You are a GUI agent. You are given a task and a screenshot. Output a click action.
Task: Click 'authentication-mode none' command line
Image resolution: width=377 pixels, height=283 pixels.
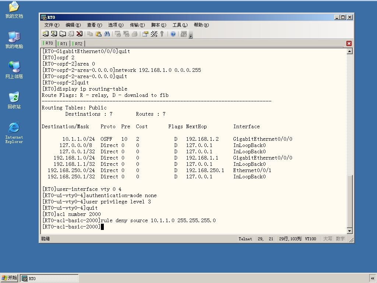(x=99, y=195)
